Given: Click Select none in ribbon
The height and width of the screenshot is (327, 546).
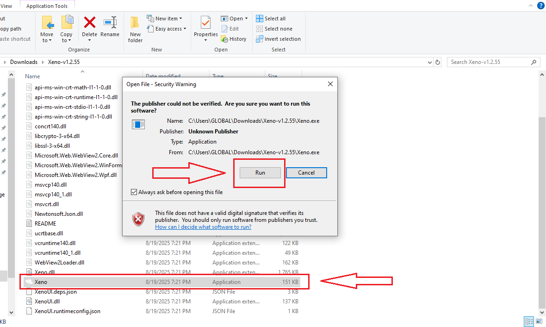Looking at the screenshot, I should [x=274, y=29].
